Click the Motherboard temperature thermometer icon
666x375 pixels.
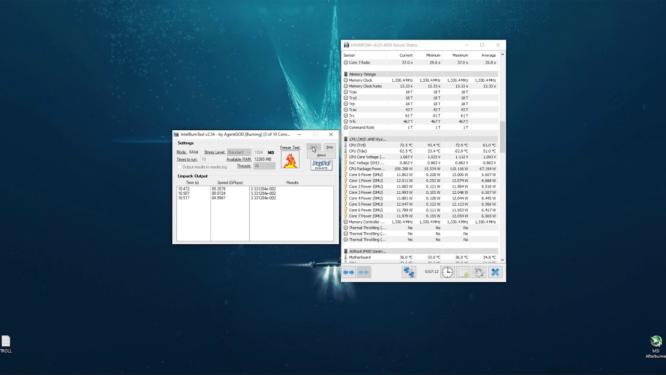pyautogui.click(x=346, y=257)
